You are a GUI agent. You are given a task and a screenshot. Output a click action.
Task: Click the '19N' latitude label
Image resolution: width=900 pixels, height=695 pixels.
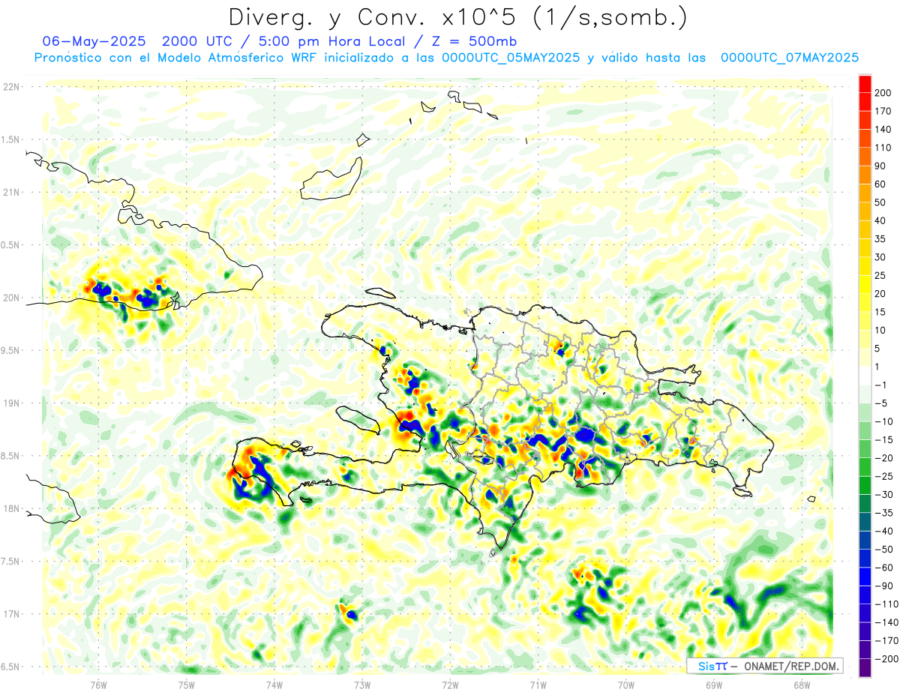click(10, 403)
